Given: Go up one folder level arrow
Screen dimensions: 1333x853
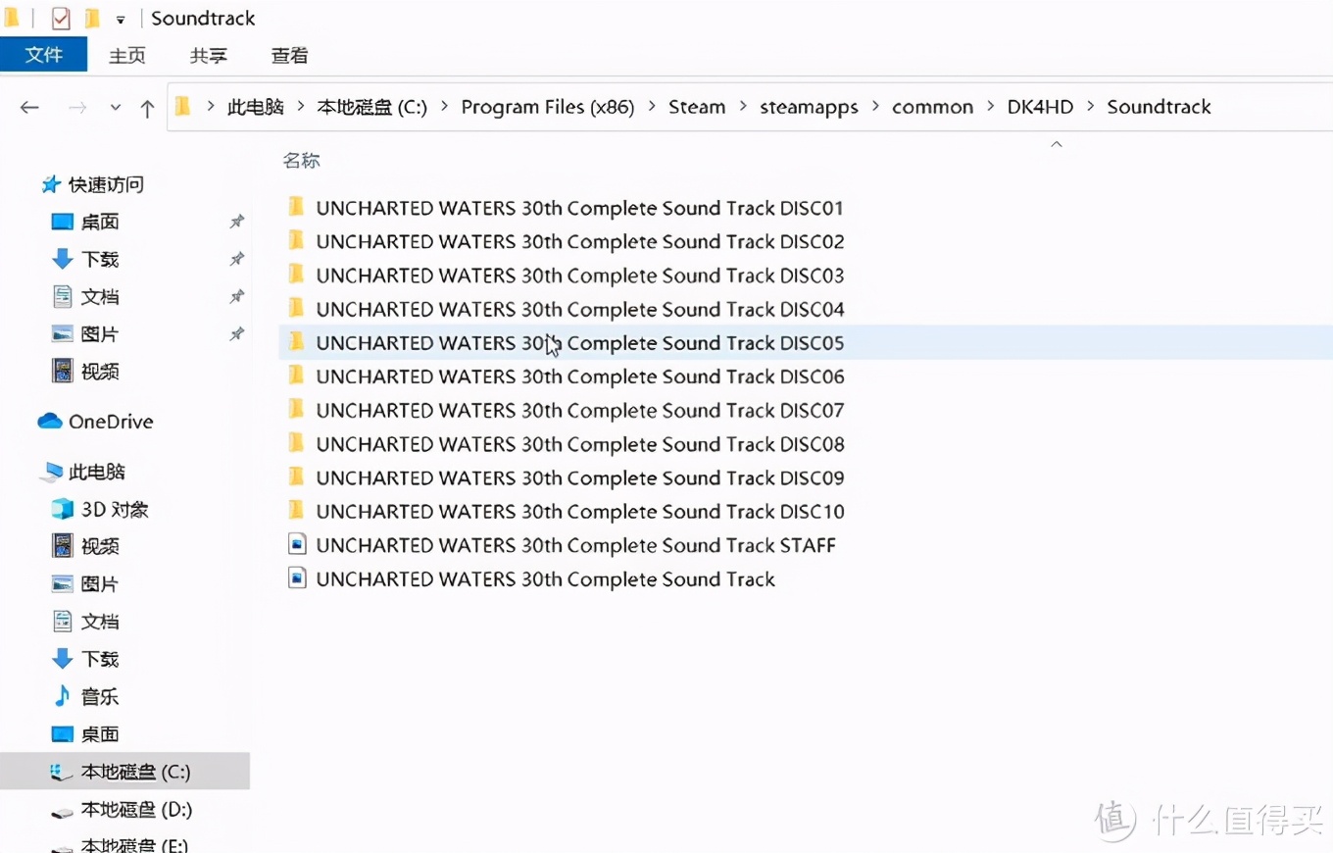Looking at the screenshot, I should click(147, 108).
